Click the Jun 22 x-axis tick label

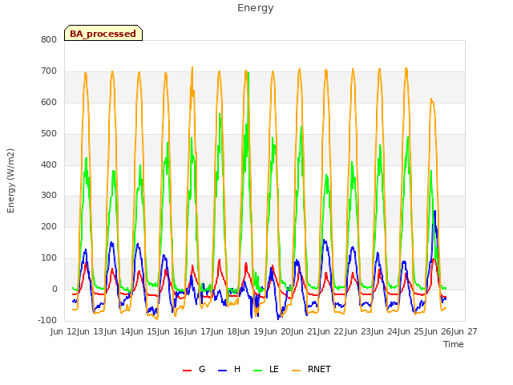coord(332,331)
